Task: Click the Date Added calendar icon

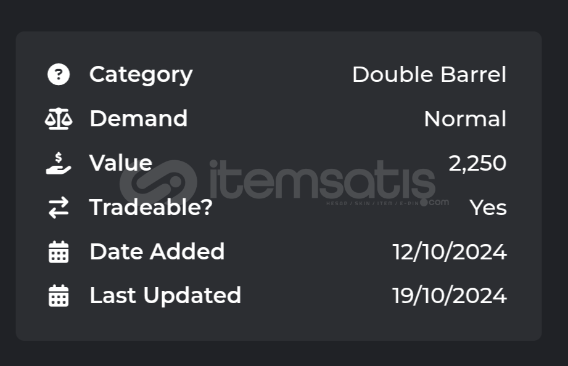Action: point(59,251)
